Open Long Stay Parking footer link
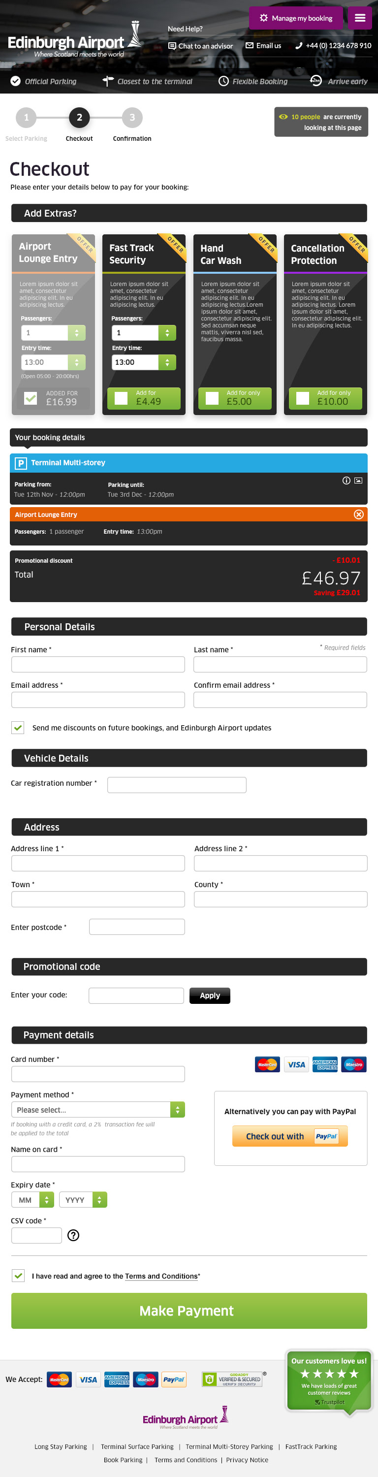The width and height of the screenshot is (378, 1477). tap(61, 1446)
